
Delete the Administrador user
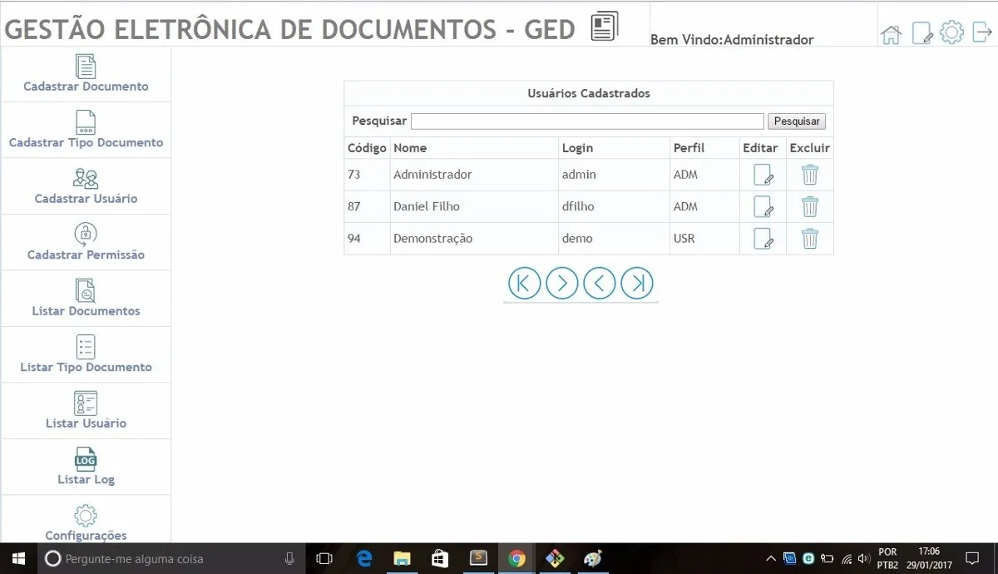coord(810,175)
